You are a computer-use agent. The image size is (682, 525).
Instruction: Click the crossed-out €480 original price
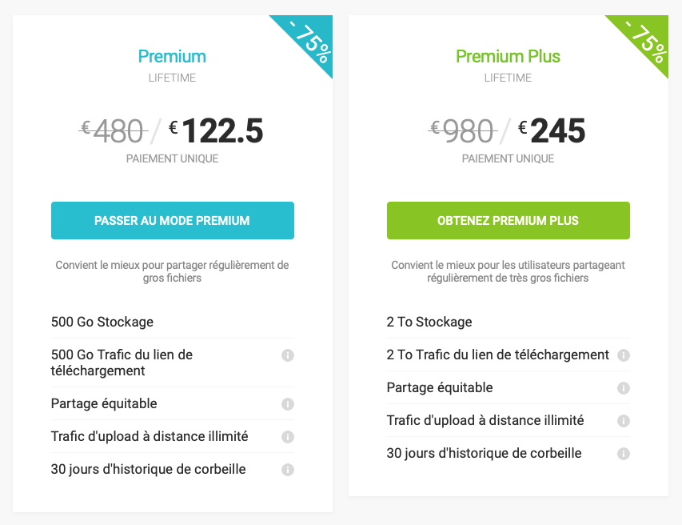click(x=113, y=130)
